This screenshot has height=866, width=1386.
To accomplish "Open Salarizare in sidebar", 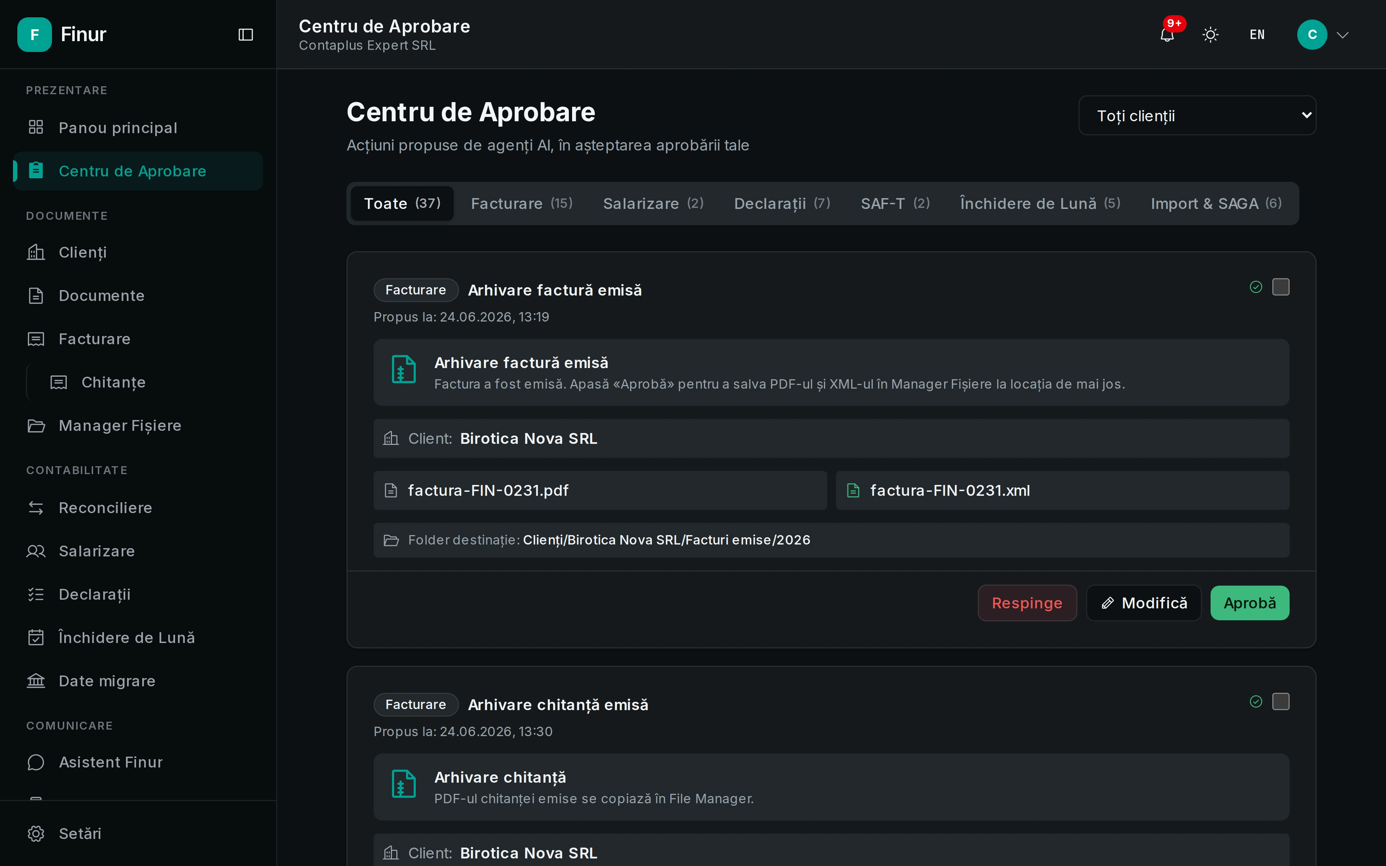I will click(138, 551).
